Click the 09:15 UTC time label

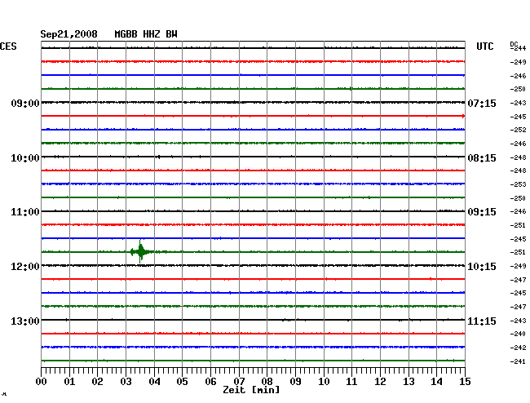pos(482,212)
